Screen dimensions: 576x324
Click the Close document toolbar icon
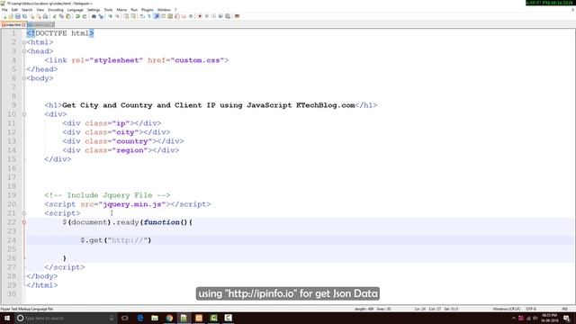[32, 16]
